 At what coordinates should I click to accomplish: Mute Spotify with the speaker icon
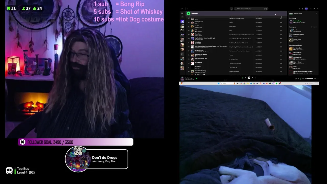click(305, 78)
